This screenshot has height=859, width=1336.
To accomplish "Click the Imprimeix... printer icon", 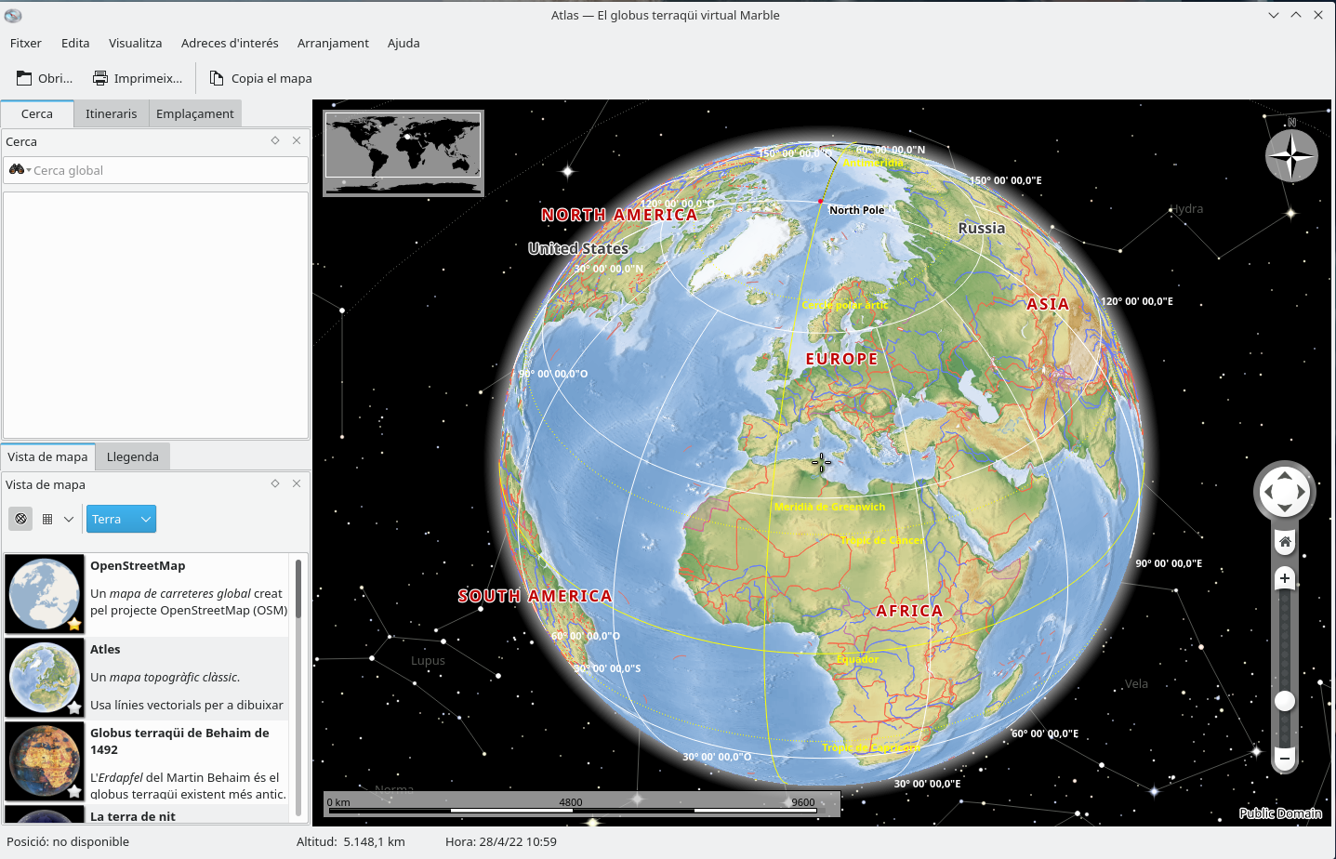I will pyautogui.click(x=100, y=78).
